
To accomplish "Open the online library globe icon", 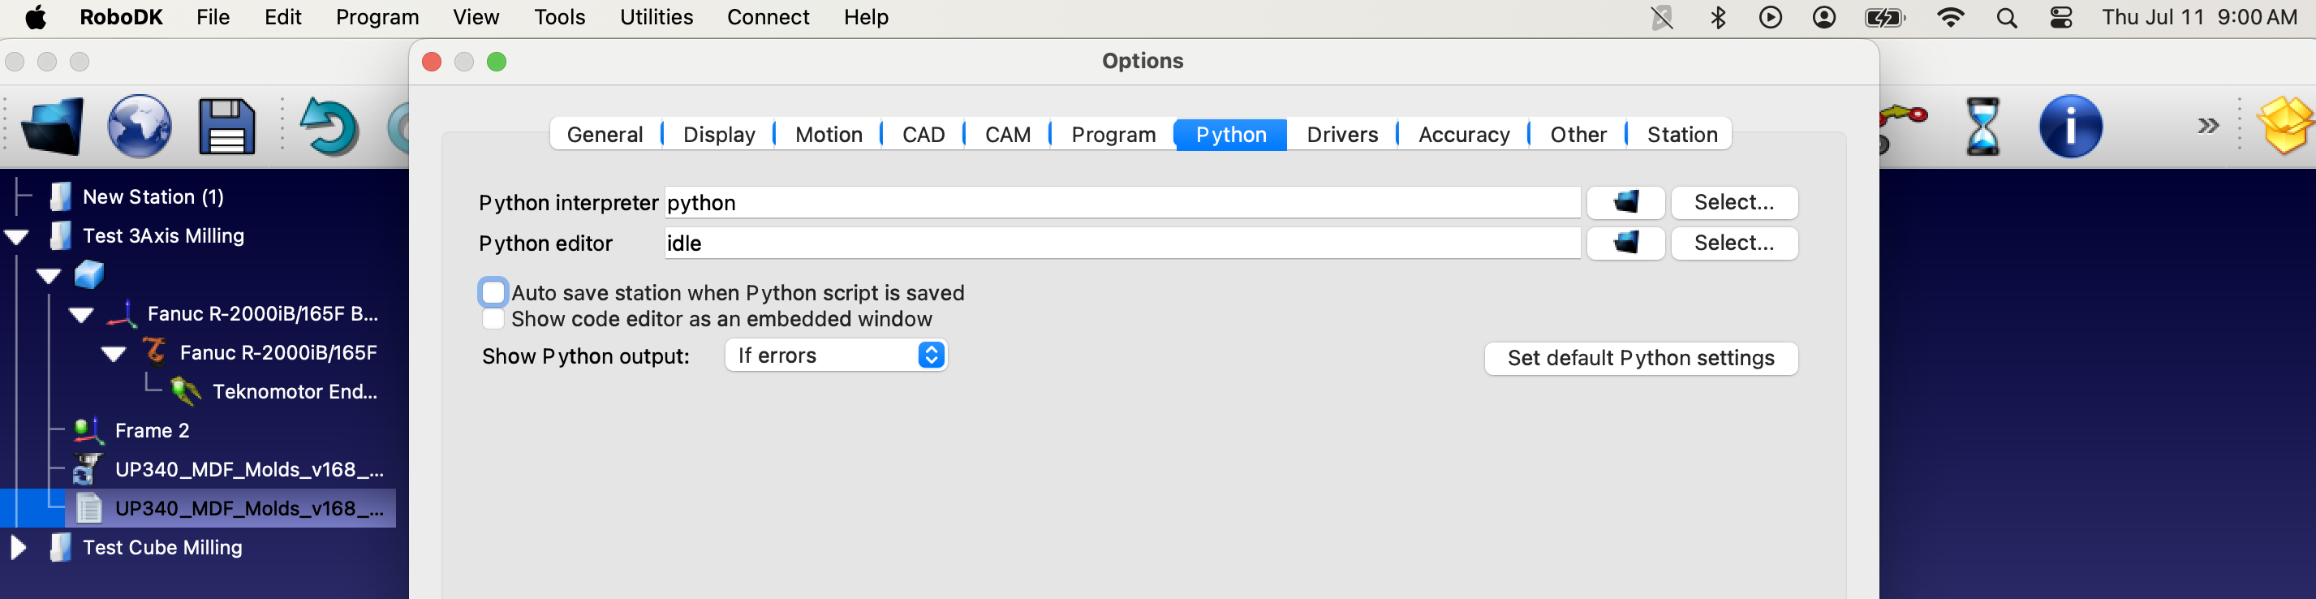I will (x=140, y=126).
